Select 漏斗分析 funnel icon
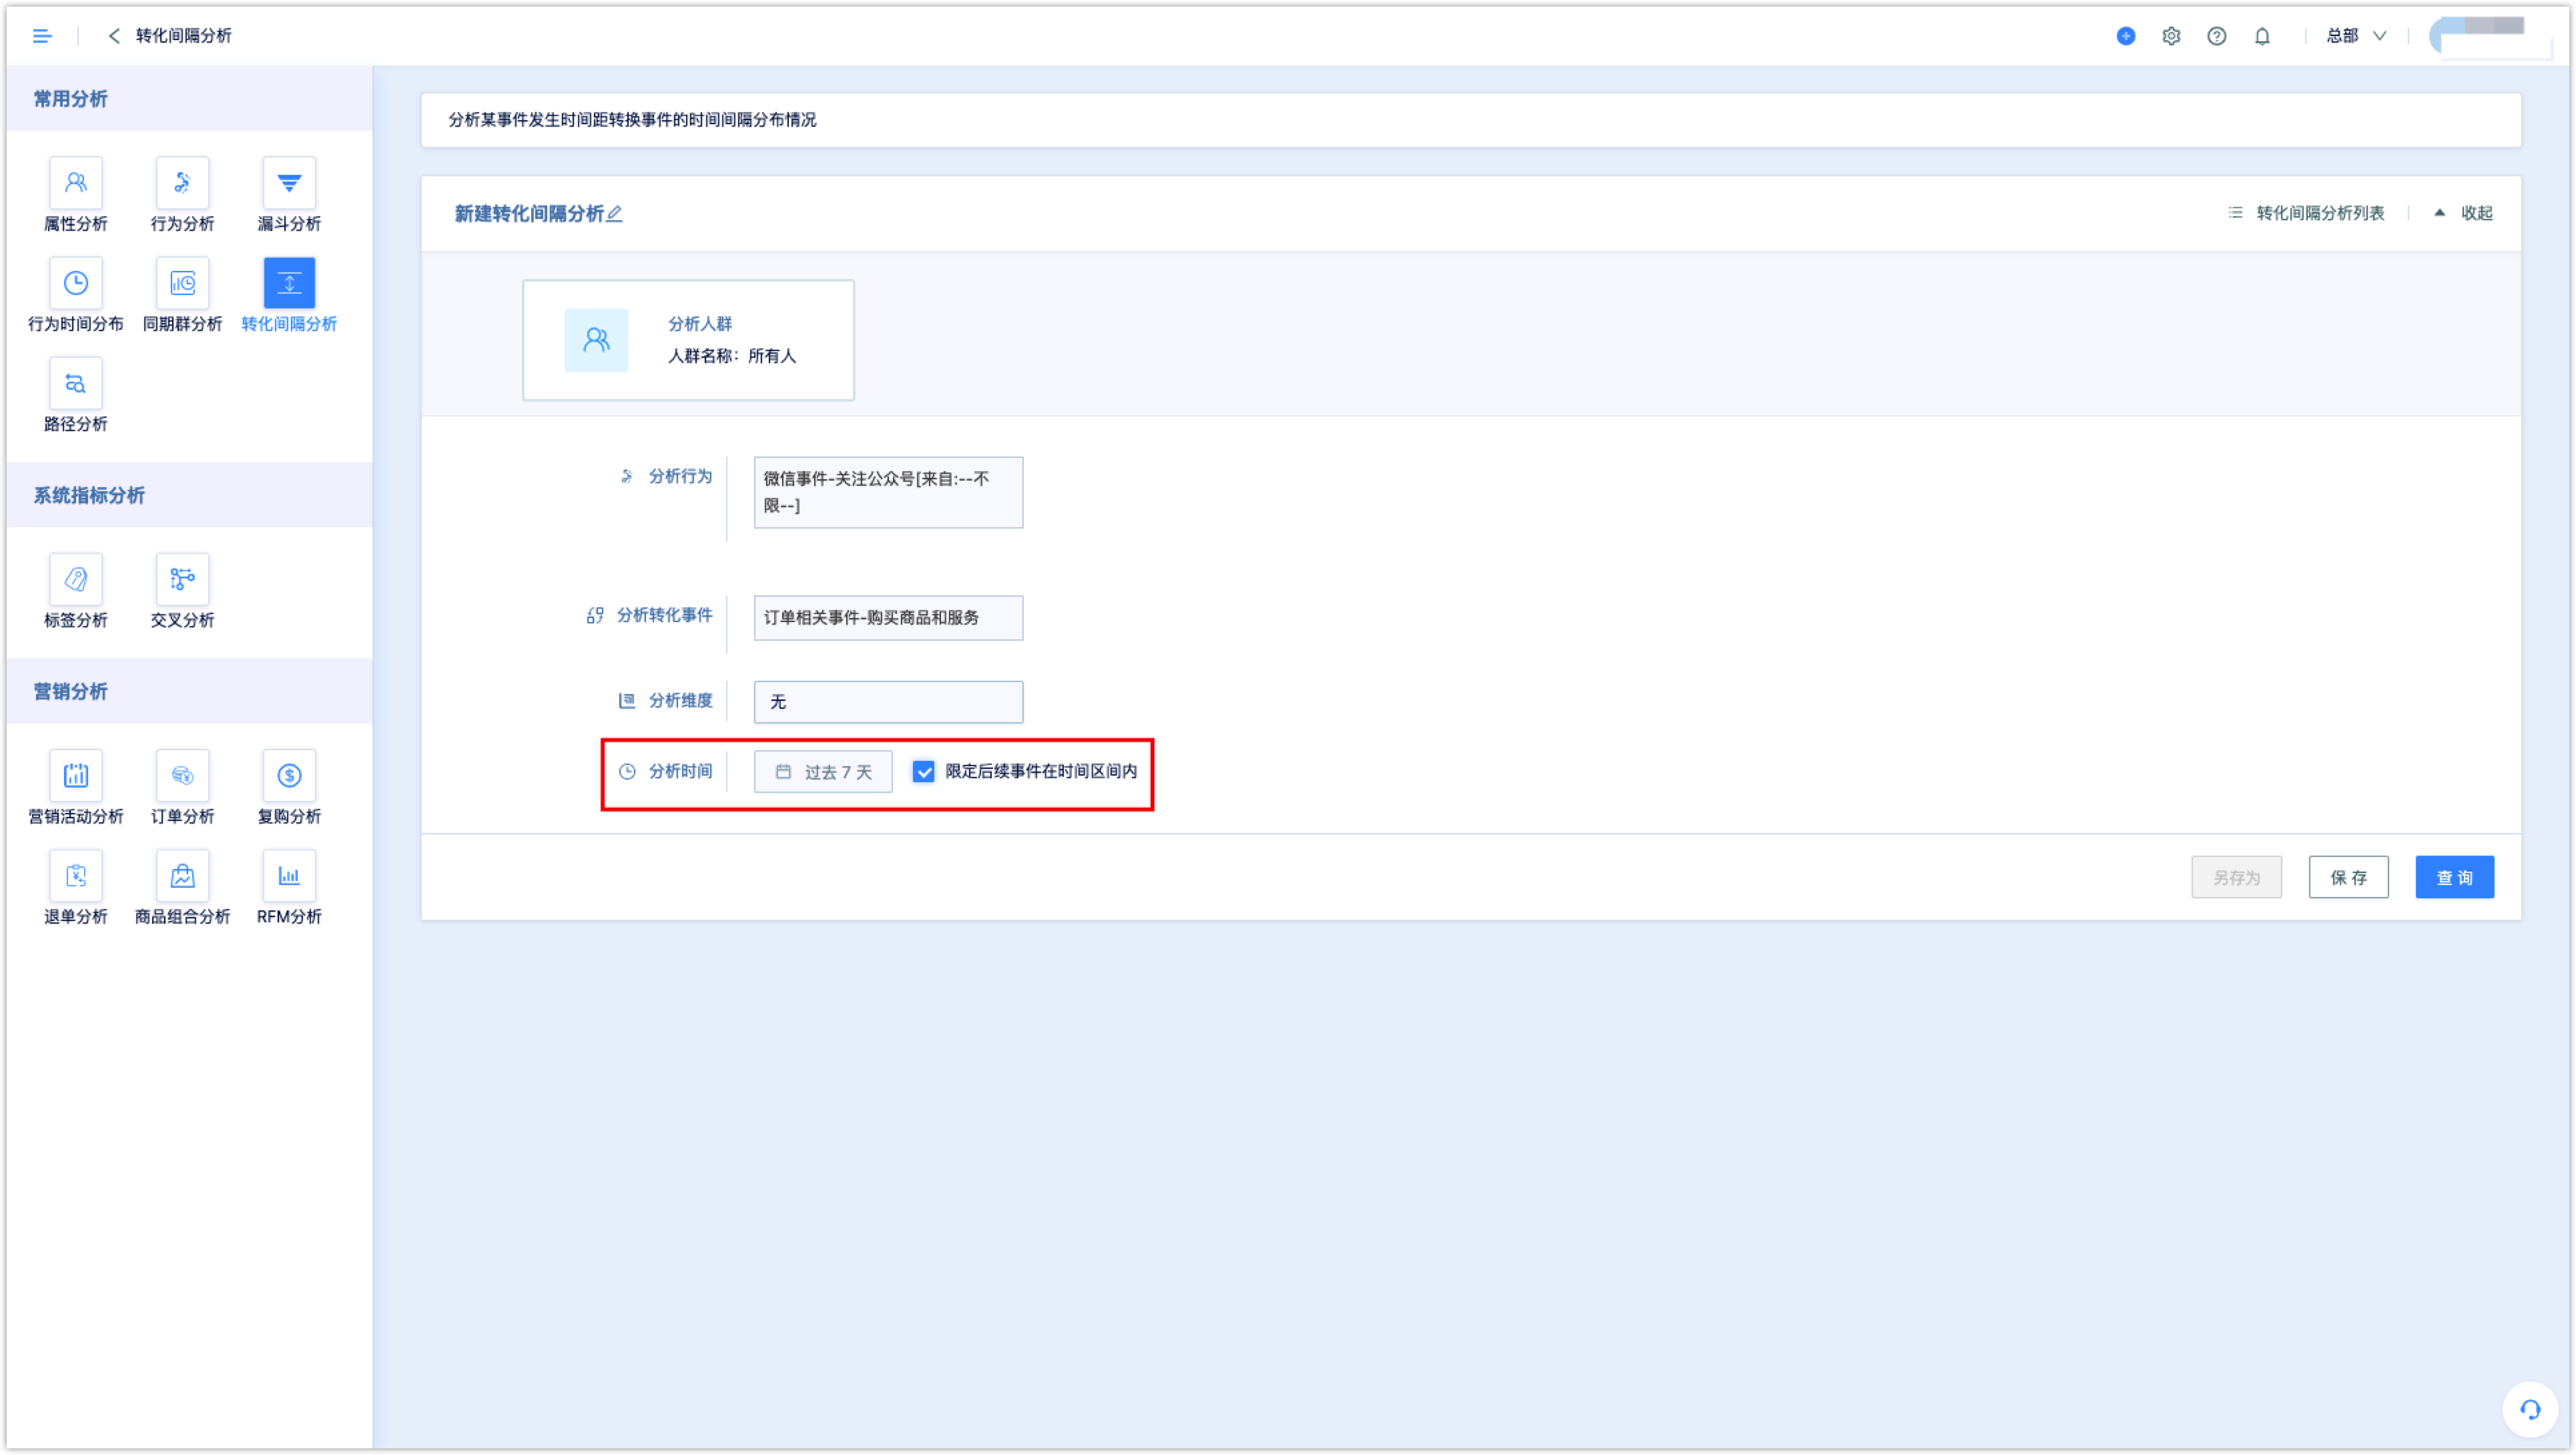This screenshot has height=1455, width=2576. [289, 182]
